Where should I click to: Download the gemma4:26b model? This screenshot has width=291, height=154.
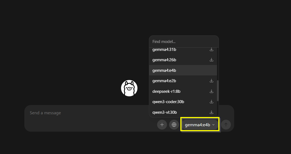click(x=211, y=60)
